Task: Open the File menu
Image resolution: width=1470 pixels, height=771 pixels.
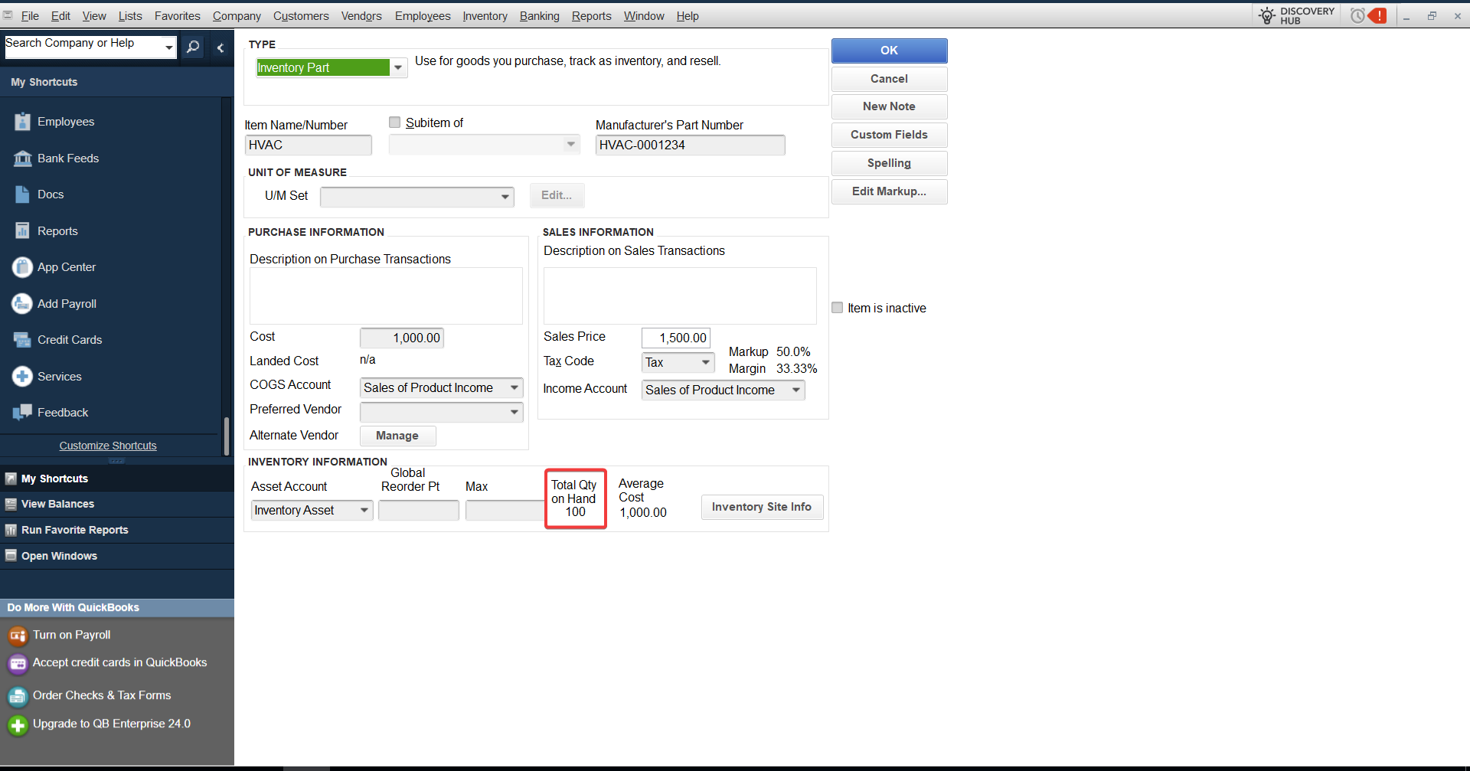Action: click(30, 16)
